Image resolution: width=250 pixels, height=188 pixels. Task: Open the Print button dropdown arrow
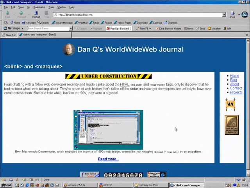pyautogui.click(x=239, y=14)
